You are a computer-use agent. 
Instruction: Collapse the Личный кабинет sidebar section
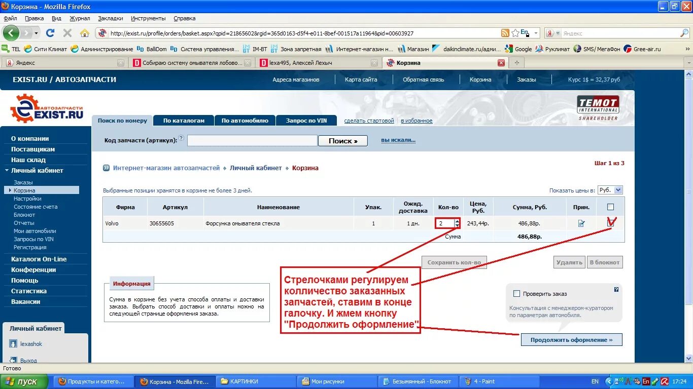coord(7,170)
